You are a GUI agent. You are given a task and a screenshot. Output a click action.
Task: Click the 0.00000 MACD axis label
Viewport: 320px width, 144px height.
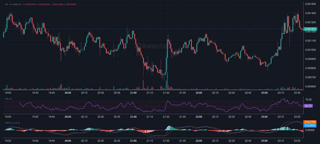click(x=310, y=130)
